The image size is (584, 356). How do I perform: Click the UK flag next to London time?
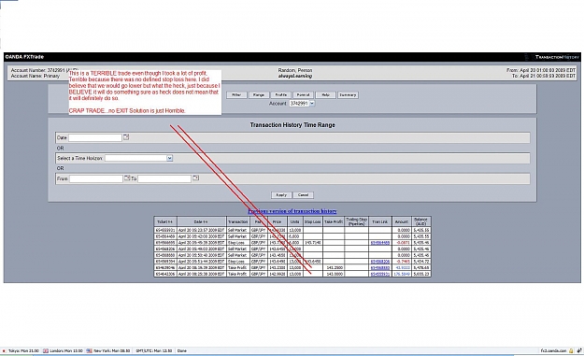(x=46, y=350)
